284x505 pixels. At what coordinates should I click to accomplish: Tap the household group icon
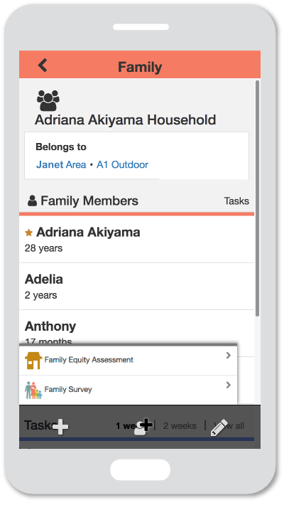[x=48, y=100]
